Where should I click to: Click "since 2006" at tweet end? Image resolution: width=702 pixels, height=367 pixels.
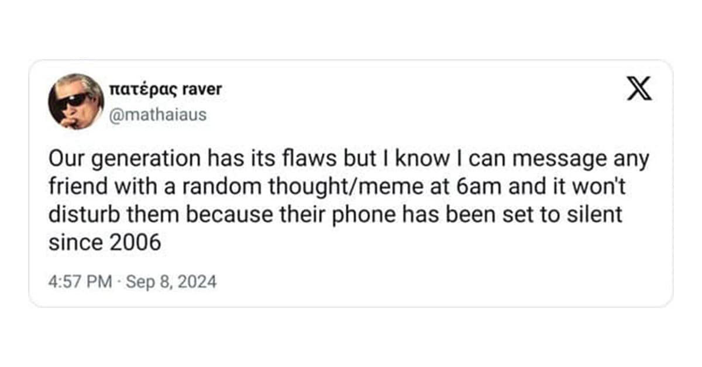point(104,242)
